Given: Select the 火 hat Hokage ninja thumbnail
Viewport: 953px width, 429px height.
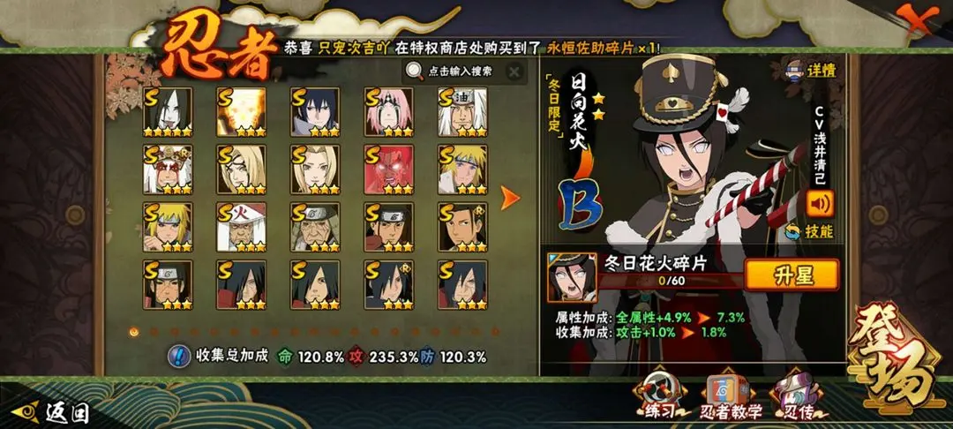Looking at the screenshot, I should tap(241, 227).
